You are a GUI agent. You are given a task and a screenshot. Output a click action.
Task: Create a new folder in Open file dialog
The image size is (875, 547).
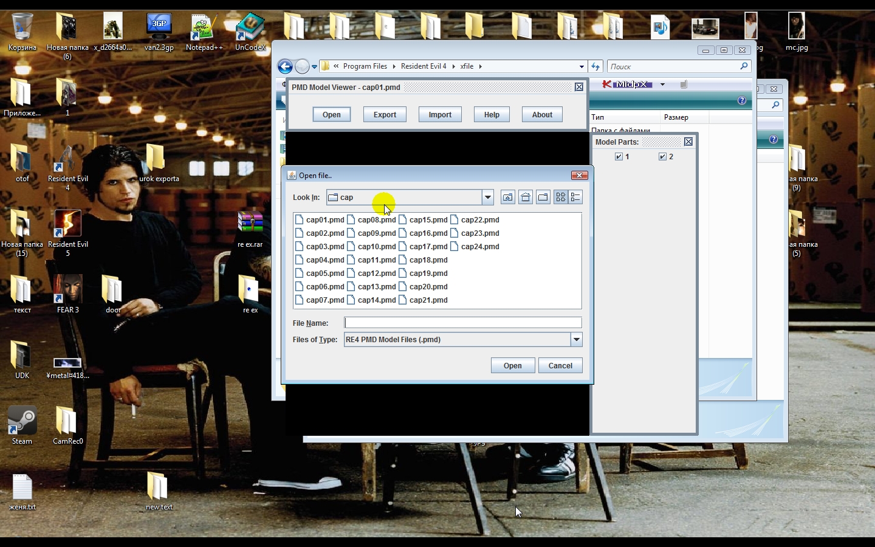point(543,197)
